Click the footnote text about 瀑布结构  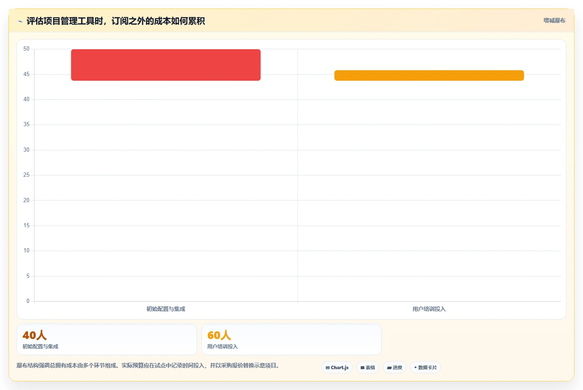pos(149,365)
